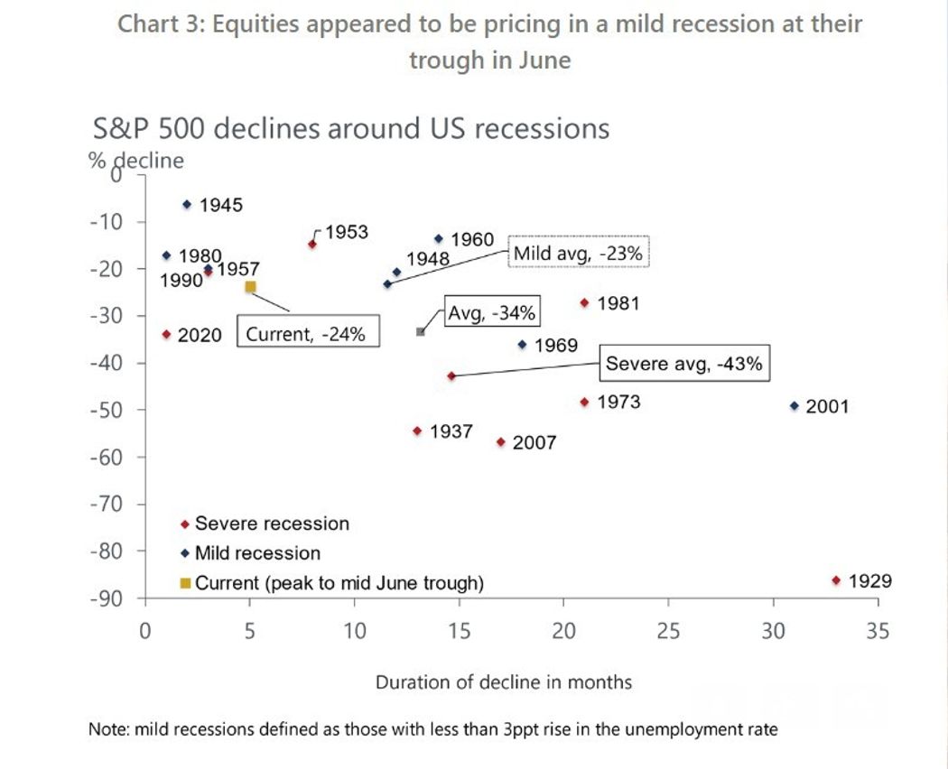Click the 1945 data point diamond
Viewport: 948px width, 769px height.
click(x=187, y=204)
